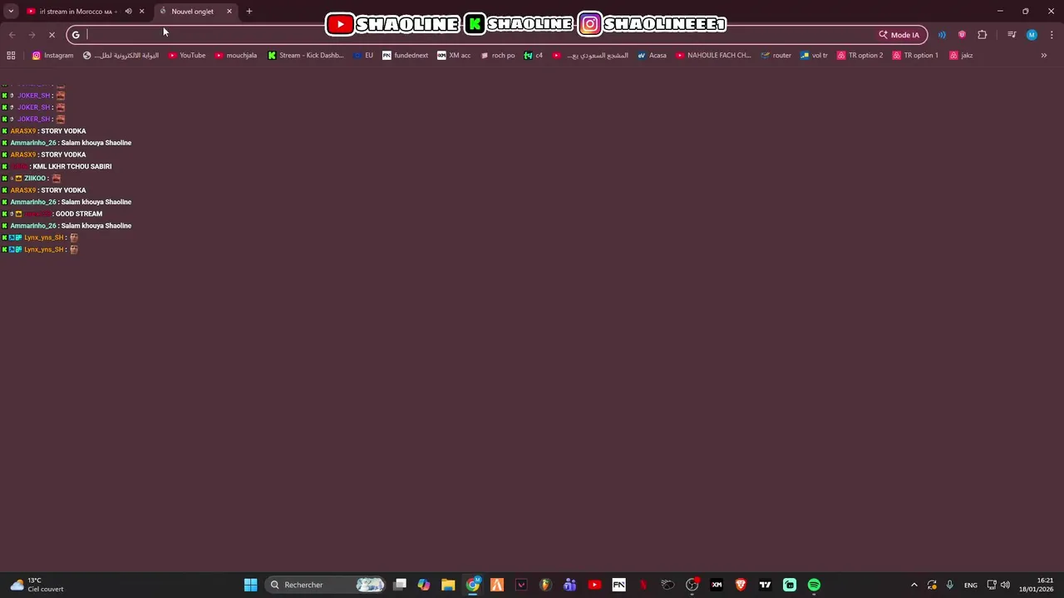Viewport: 1064px width, 598px height.
Task: Close the irl stream in Morocco tab
Action: [x=141, y=11]
